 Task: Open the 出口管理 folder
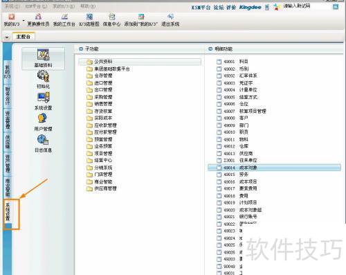[100, 90]
